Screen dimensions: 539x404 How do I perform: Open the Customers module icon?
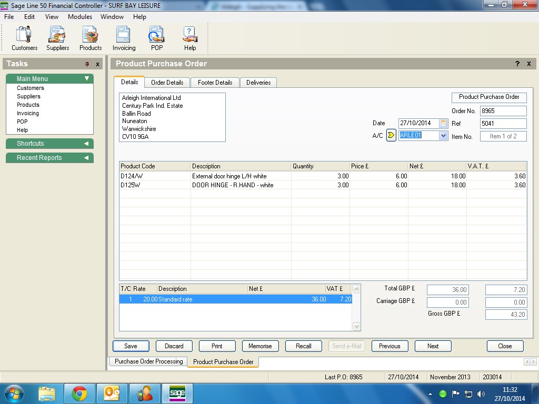24,38
